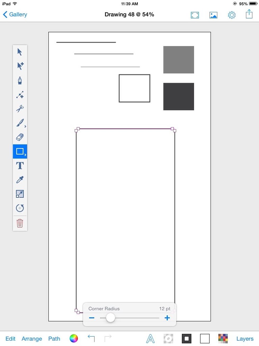Select the Add Anchor Point tool

(x=20, y=95)
